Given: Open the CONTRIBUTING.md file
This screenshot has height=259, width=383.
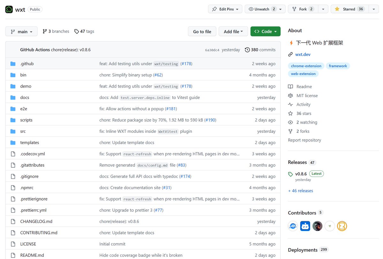Looking at the screenshot, I should [39, 232].
